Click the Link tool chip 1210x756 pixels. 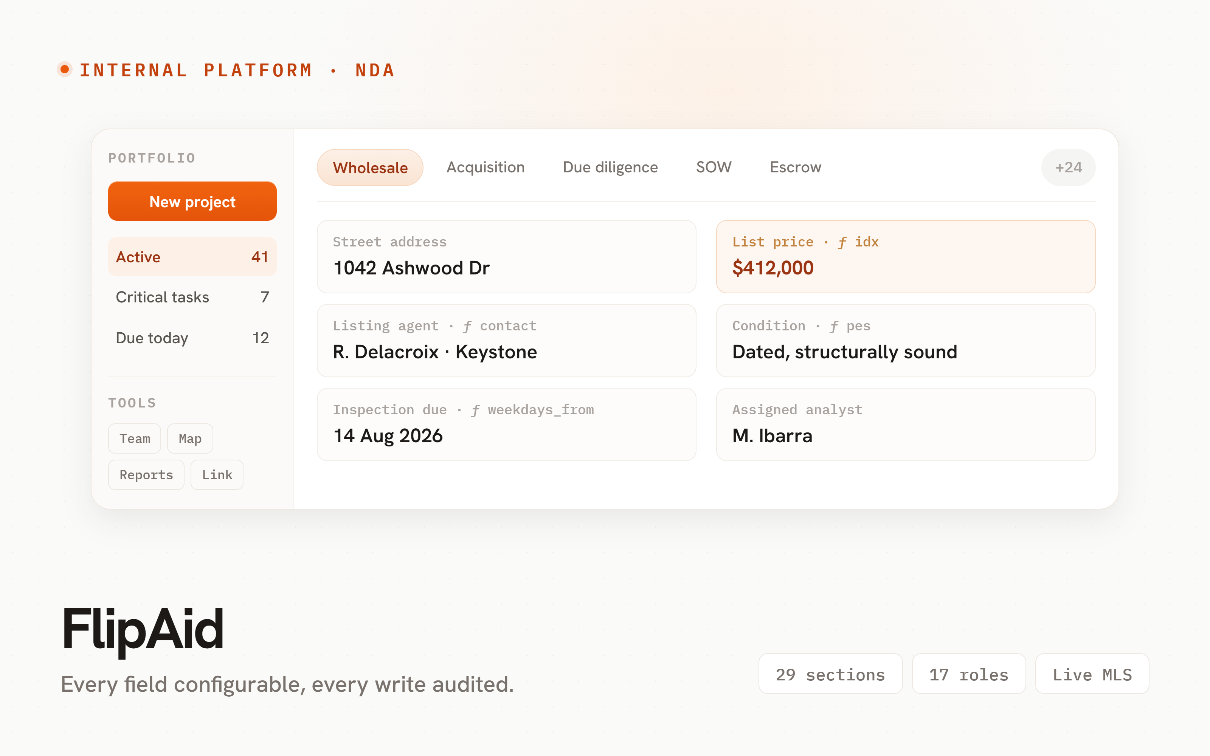point(217,475)
